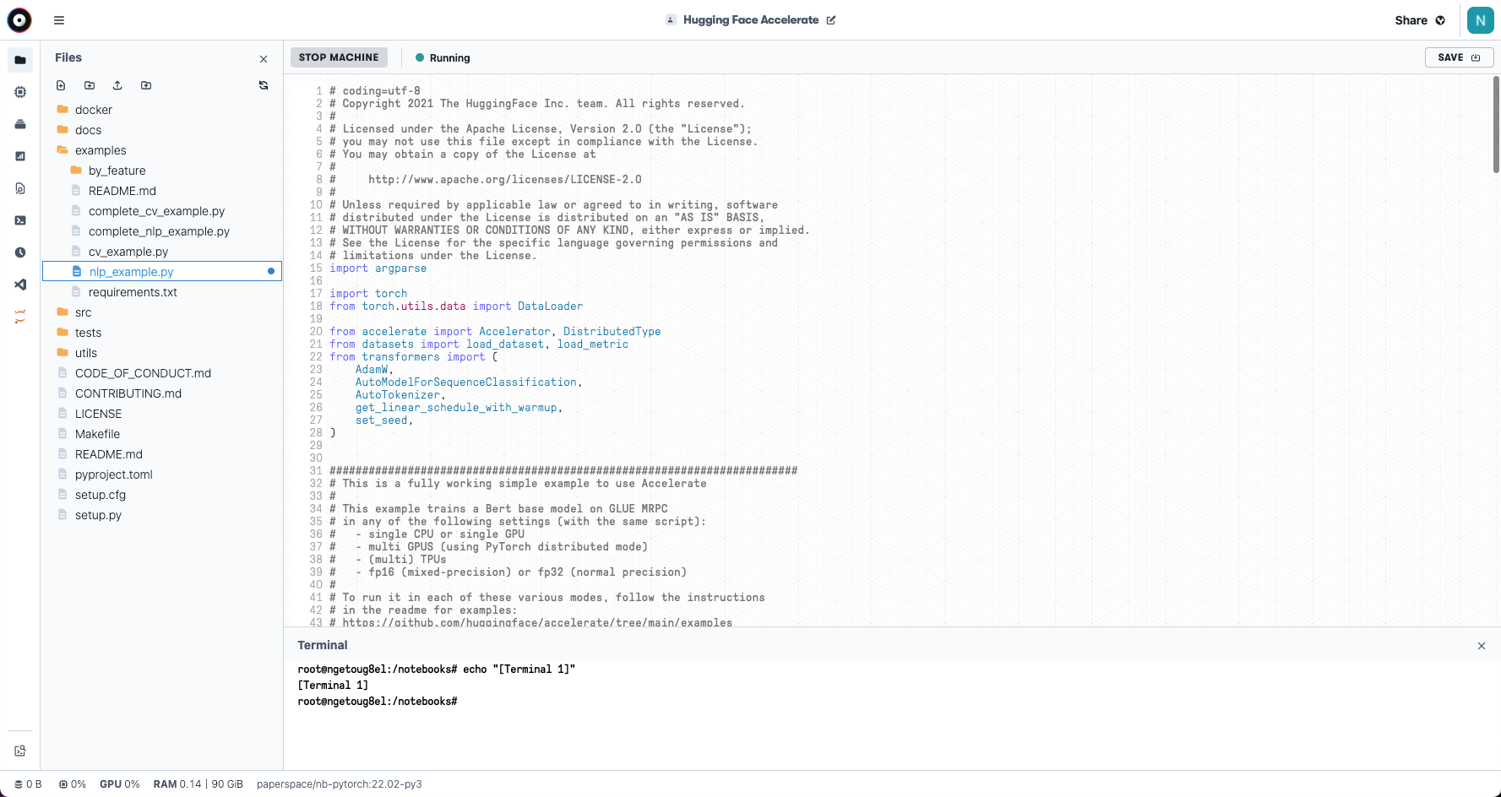This screenshot has height=797, width=1501.
Task: Click the editor vertical scrollbar
Action: click(1496, 124)
